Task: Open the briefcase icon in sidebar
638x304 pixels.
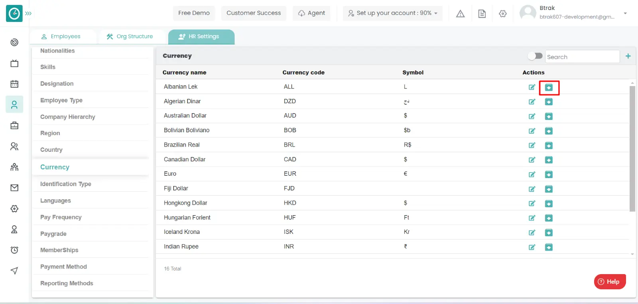Action: tap(14, 126)
